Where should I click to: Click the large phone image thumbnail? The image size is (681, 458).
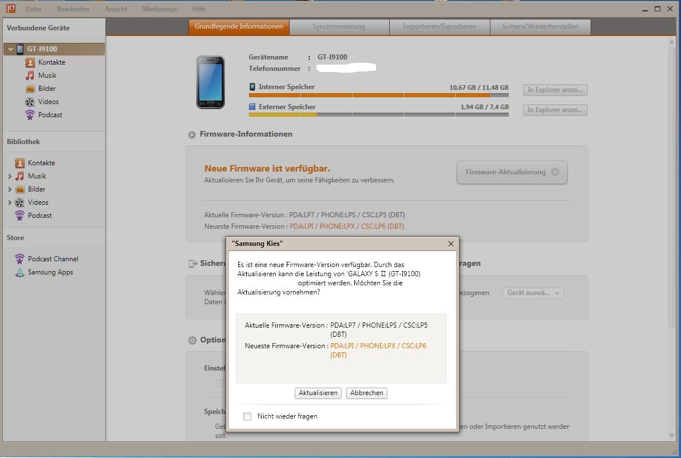(x=211, y=82)
